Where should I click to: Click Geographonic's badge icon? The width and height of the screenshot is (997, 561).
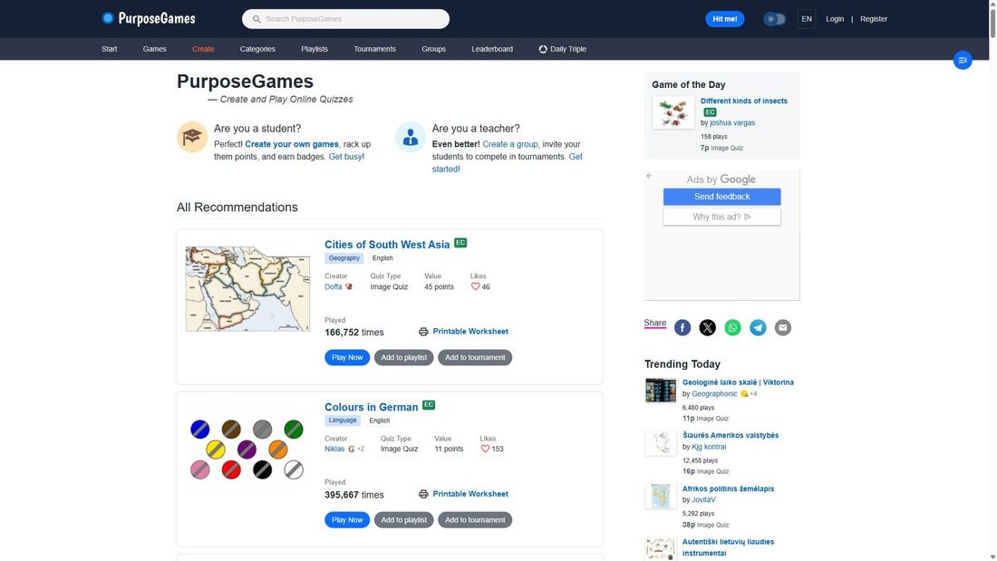point(744,393)
